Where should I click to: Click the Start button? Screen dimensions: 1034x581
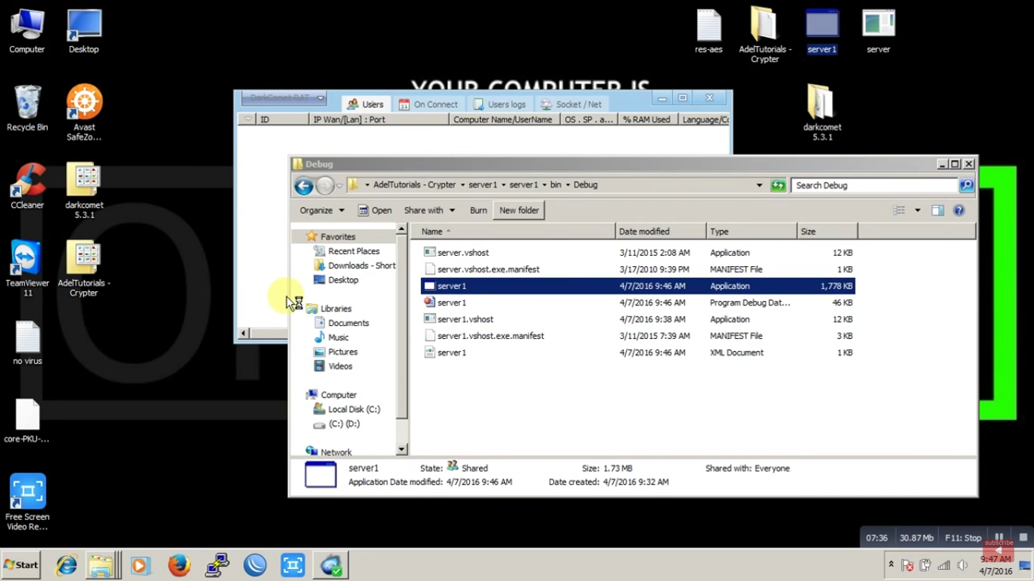click(20, 565)
